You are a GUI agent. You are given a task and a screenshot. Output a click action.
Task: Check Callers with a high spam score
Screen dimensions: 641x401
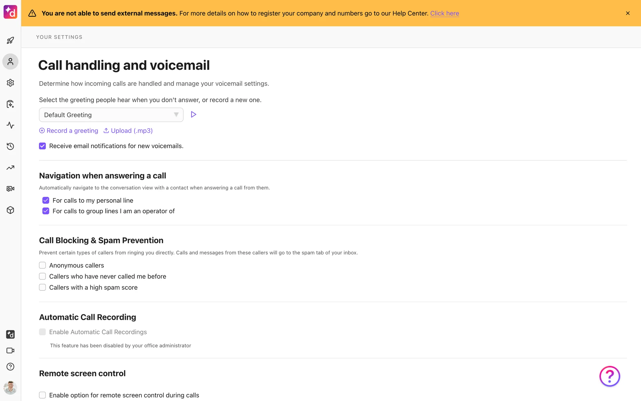click(42, 287)
